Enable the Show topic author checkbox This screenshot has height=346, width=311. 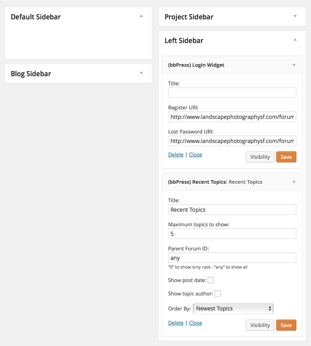coord(217,293)
